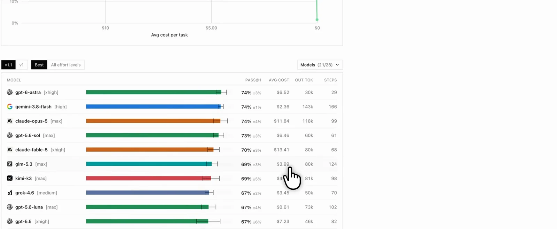Click the [medium] effort tag on grok-4.6
Image resolution: width=557 pixels, height=229 pixels.
(x=47, y=193)
